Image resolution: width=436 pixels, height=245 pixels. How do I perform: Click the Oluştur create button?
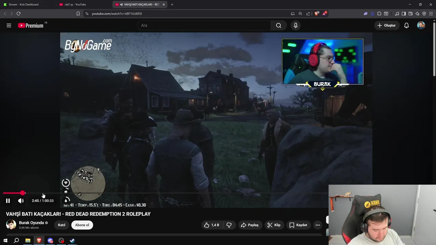point(387,26)
